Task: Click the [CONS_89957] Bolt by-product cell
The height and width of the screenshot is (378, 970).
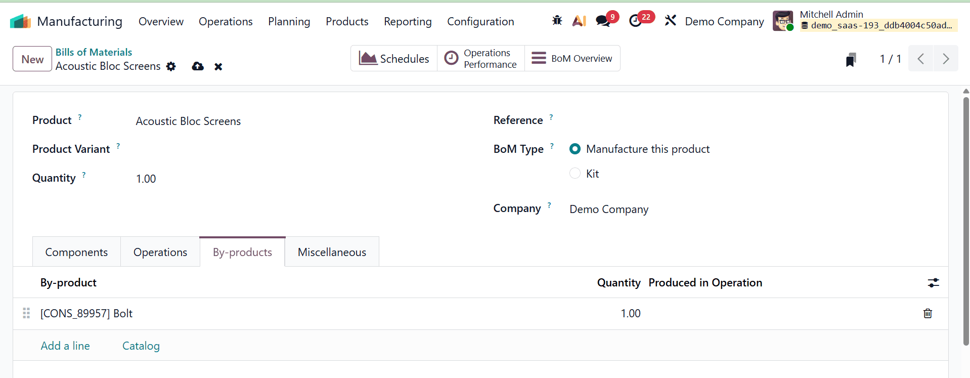Action: click(86, 313)
